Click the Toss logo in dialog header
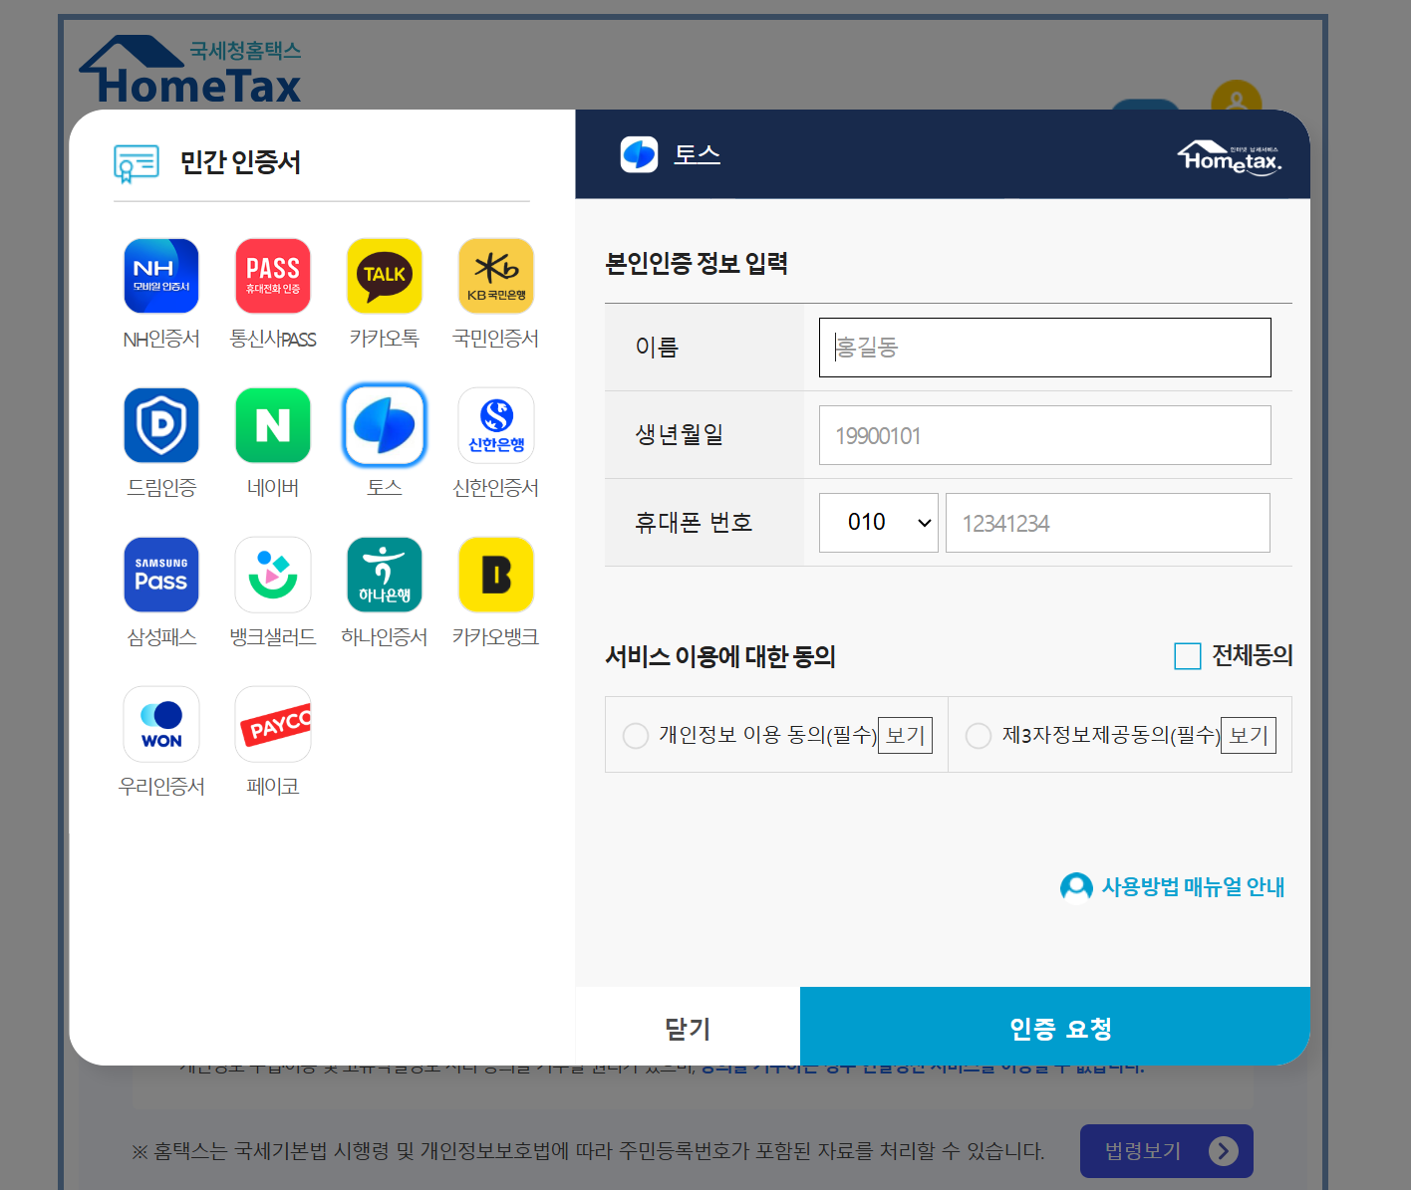 coord(639,154)
